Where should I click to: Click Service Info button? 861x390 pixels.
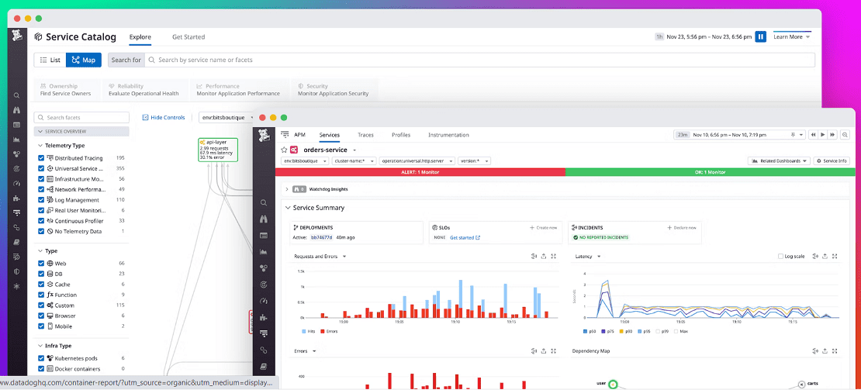tap(833, 160)
